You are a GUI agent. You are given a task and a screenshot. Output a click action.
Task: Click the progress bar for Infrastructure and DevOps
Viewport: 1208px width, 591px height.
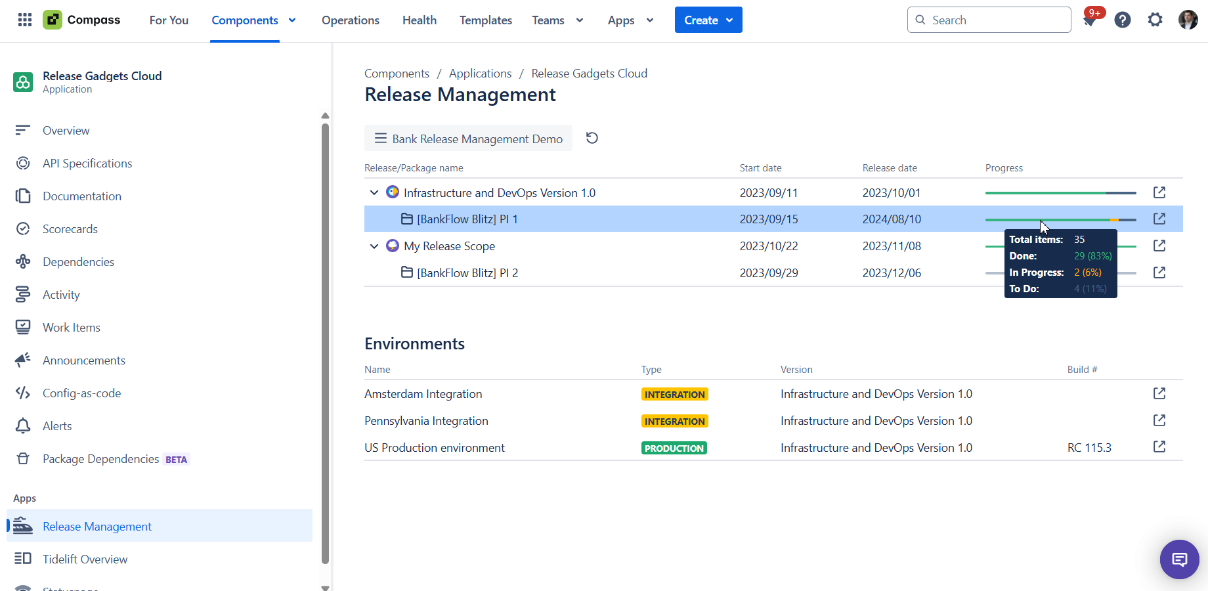click(x=1060, y=193)
